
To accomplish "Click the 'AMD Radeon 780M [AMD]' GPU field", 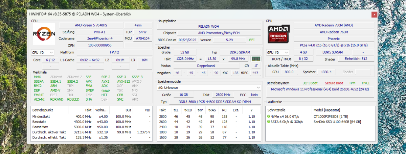I will [333, 25].
